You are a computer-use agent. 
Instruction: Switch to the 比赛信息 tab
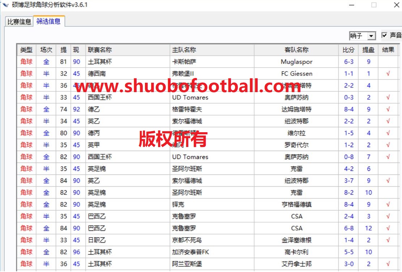point(20,22)
